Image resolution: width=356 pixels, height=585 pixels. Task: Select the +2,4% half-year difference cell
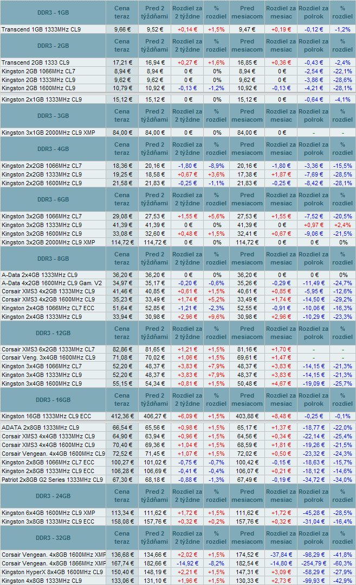pos(342,225)
